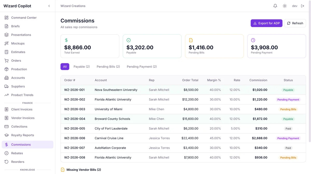
Task: Select the Pending Payment (2) tab
Action: click(x=142, y=67)
